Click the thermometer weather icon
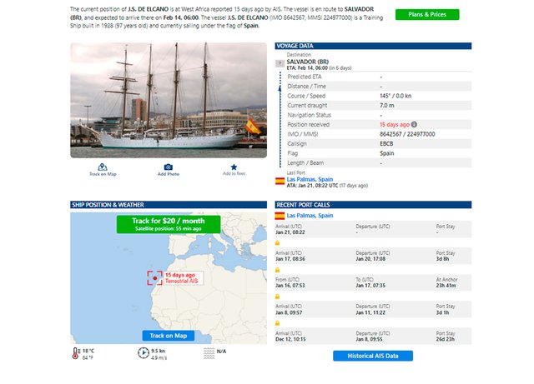The width and height of the screenshot is (534, 384). click(76, 353)
